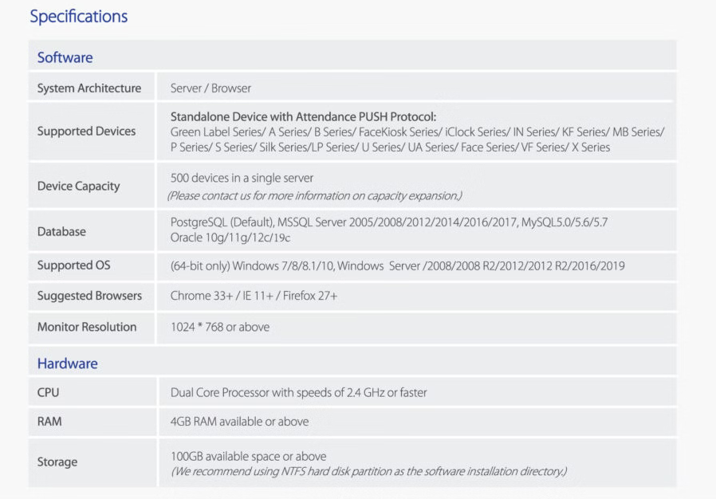The width and height of the screenshot is (716, 499).
Task: Click the Server / Browser value text
Action: point(210,88)
